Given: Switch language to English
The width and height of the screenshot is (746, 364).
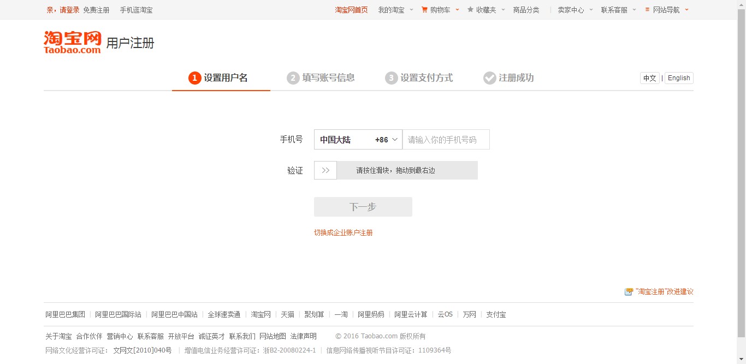Looking at the screenshot, I should coord(679,78).
